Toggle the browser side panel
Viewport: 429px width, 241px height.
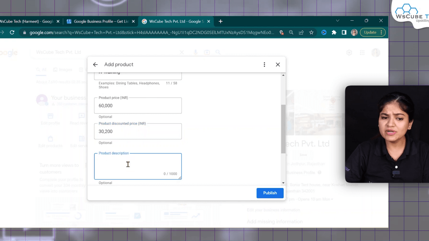(344, 32)
